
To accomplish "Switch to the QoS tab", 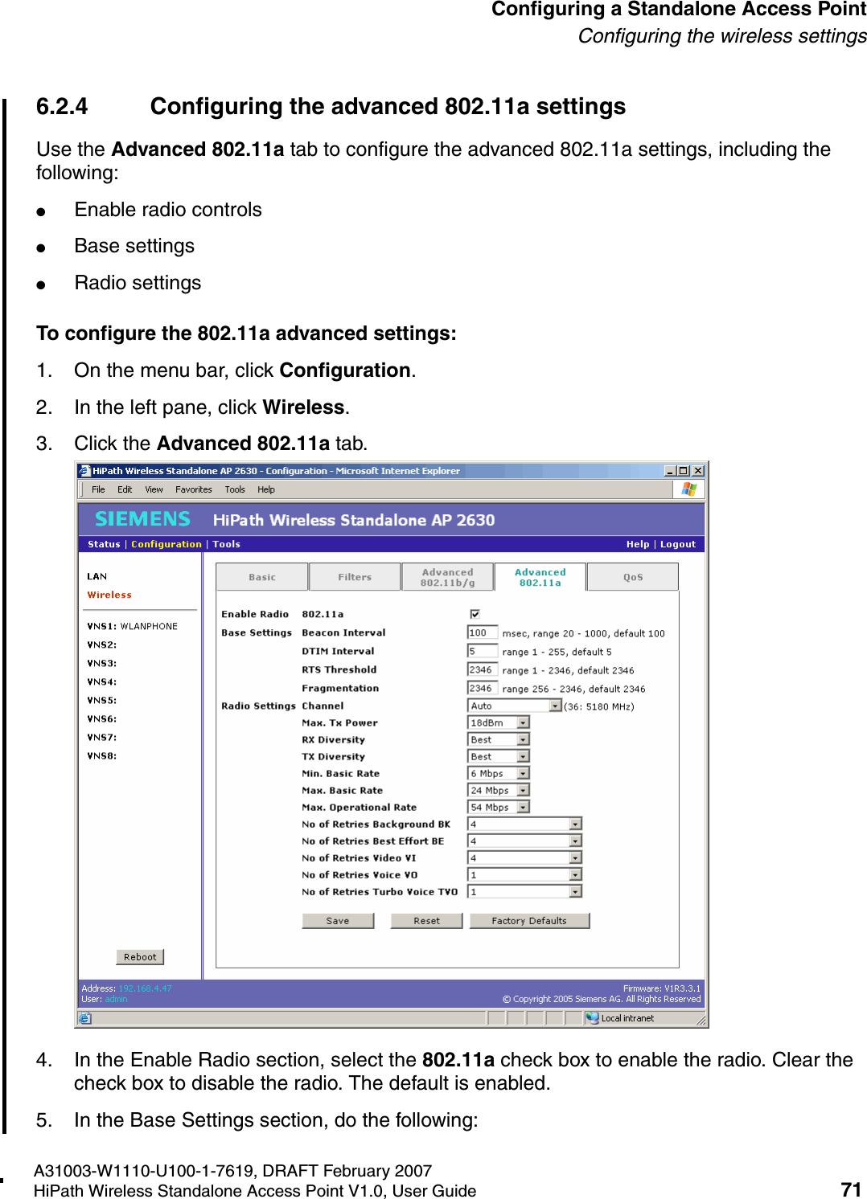I will [x=633, y=576].
